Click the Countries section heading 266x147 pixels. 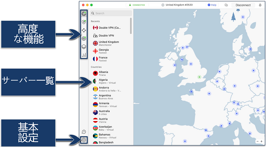96,67
